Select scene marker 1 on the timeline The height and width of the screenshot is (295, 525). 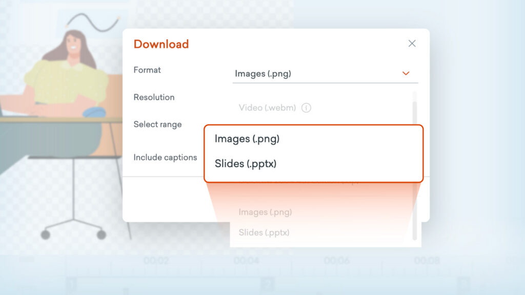coord(71,284)
